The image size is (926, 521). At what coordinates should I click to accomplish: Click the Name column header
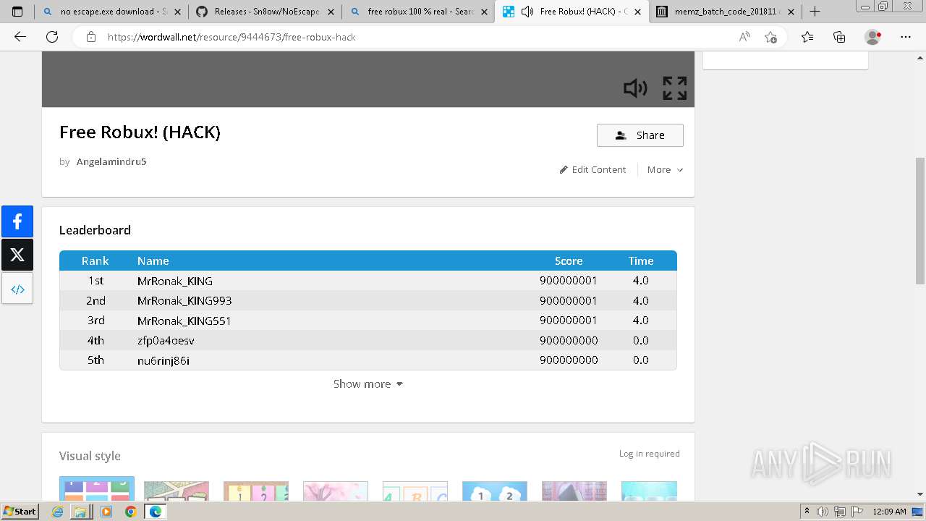pyautogui.click(x=153, y=261)
